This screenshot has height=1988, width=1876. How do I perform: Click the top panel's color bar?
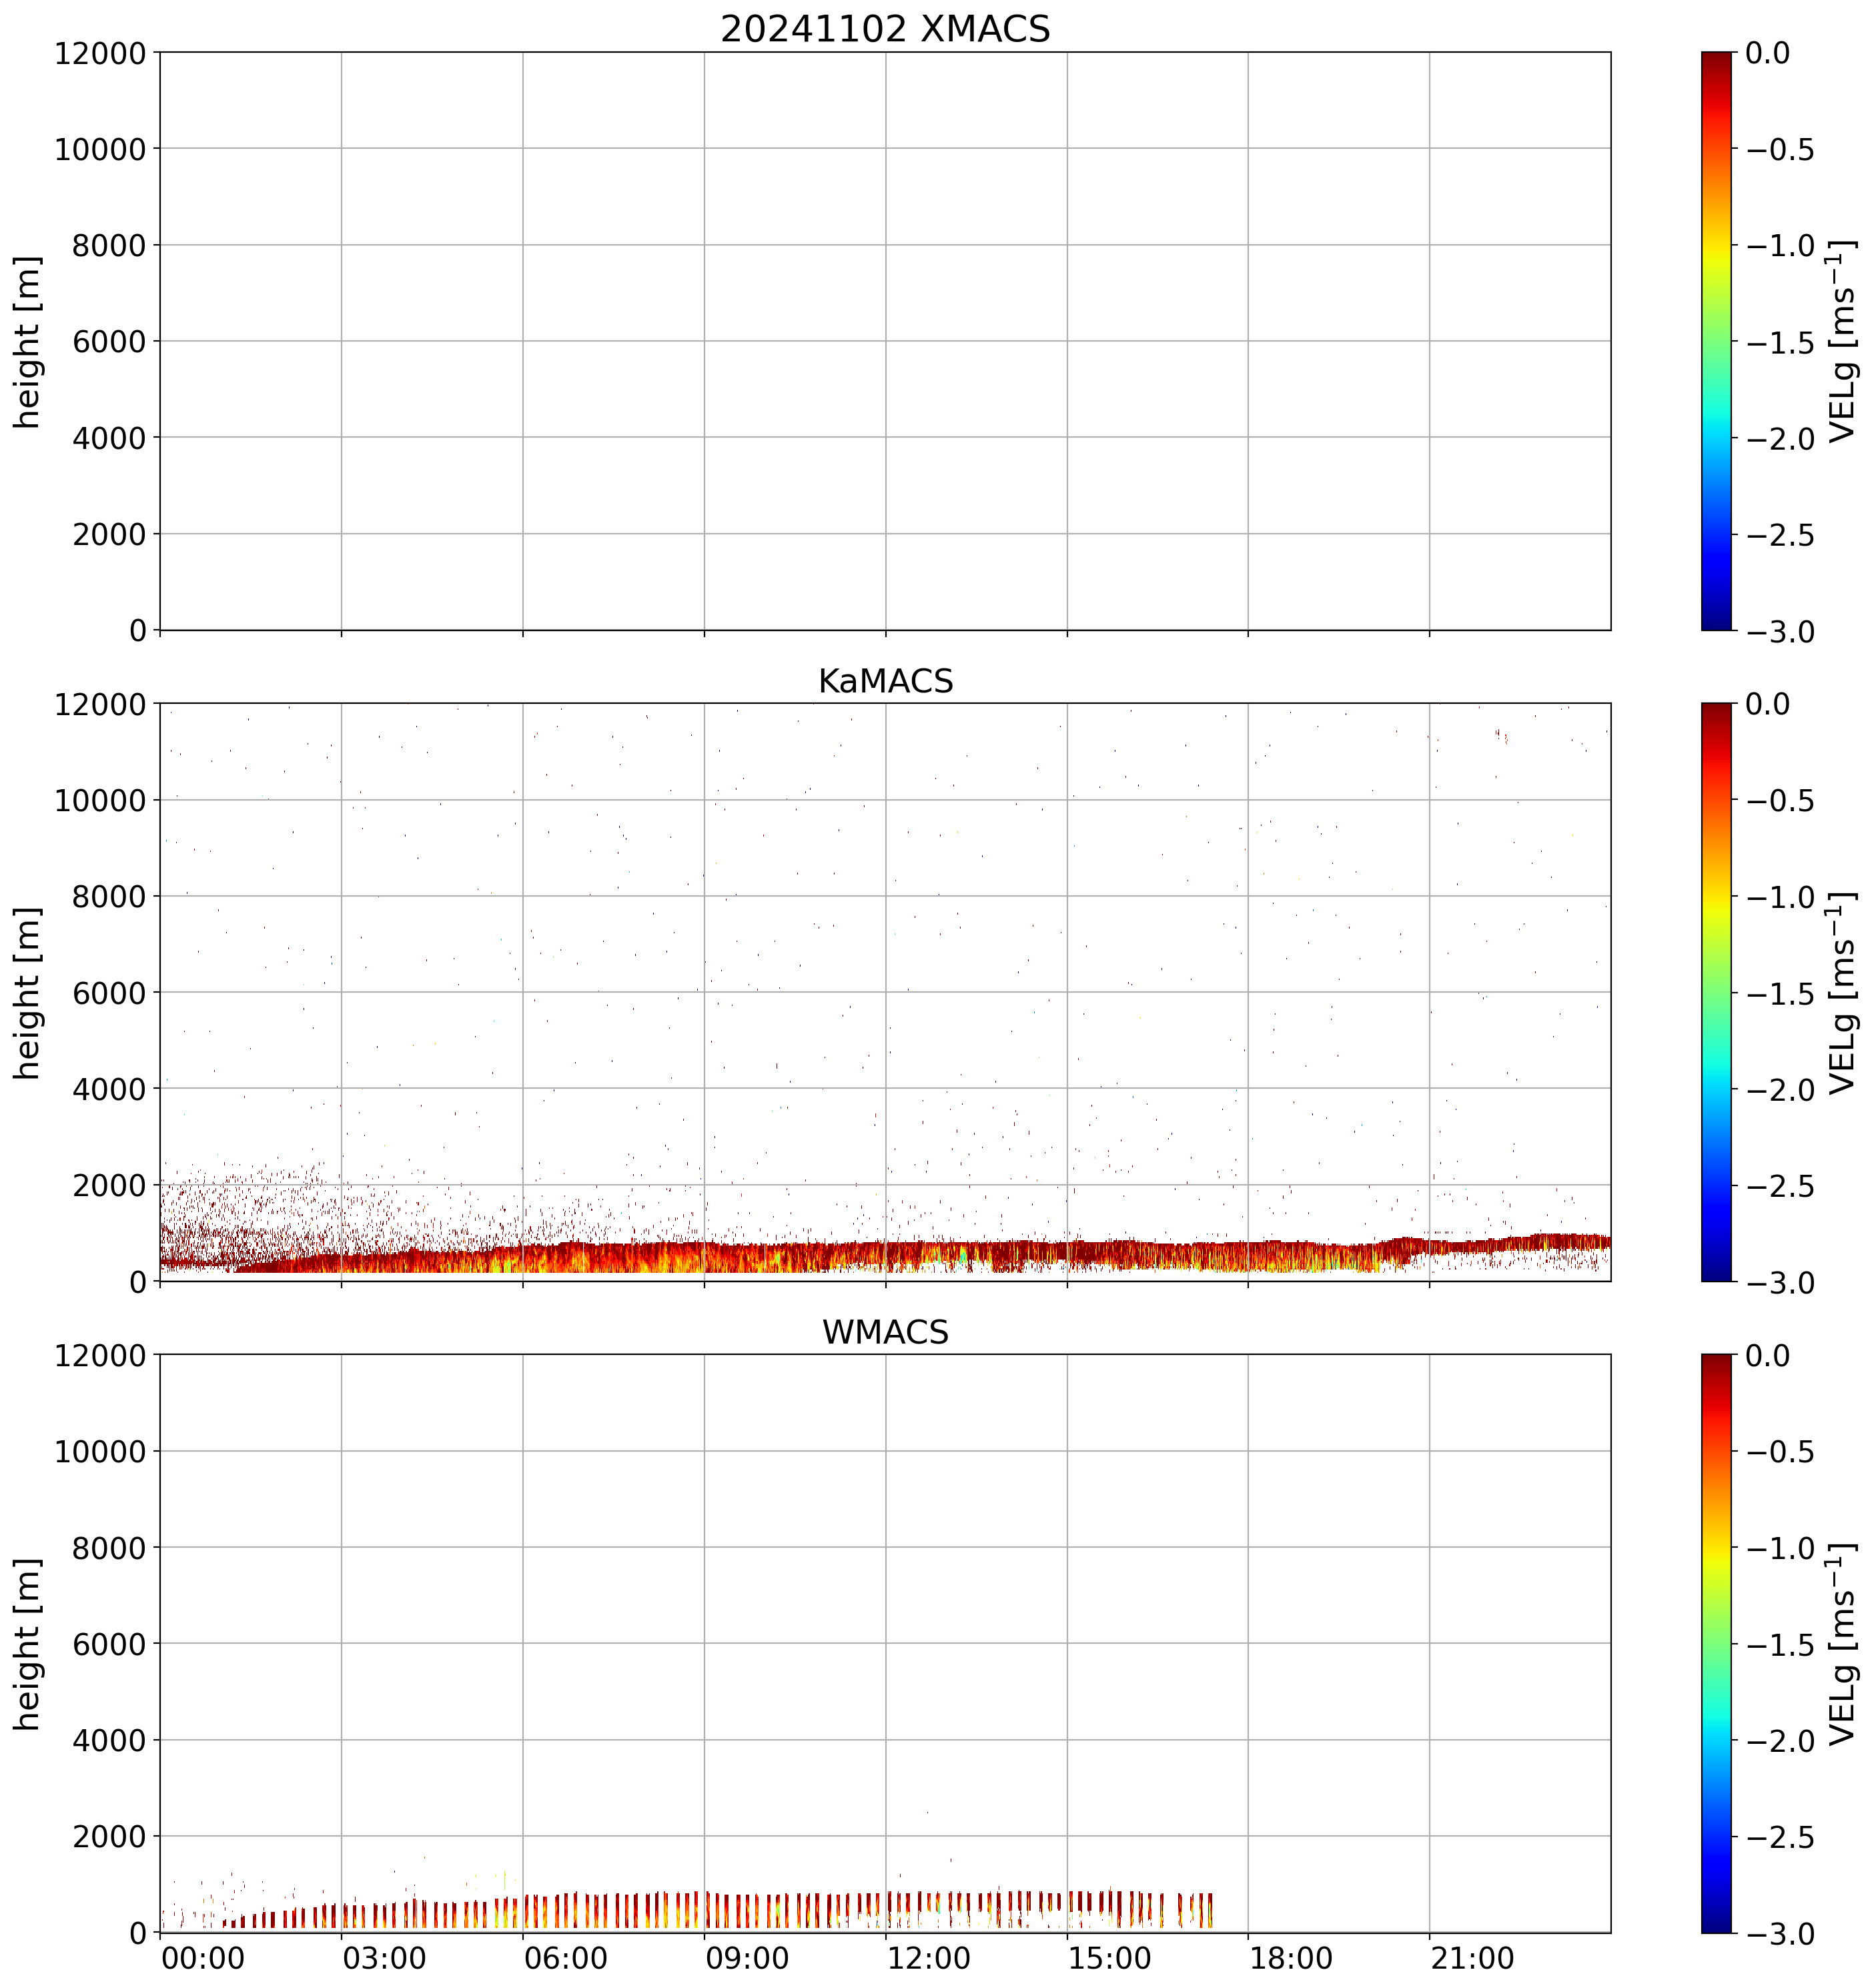pos(1716,341)
